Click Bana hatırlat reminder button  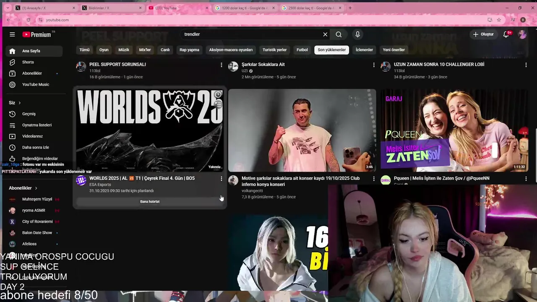[x=150, y=201]
